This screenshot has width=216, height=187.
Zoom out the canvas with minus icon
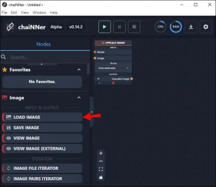101,161
